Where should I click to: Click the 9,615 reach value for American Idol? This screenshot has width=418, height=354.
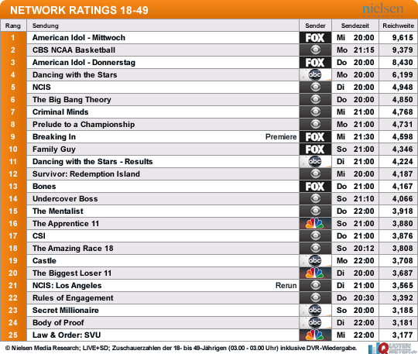403,38
